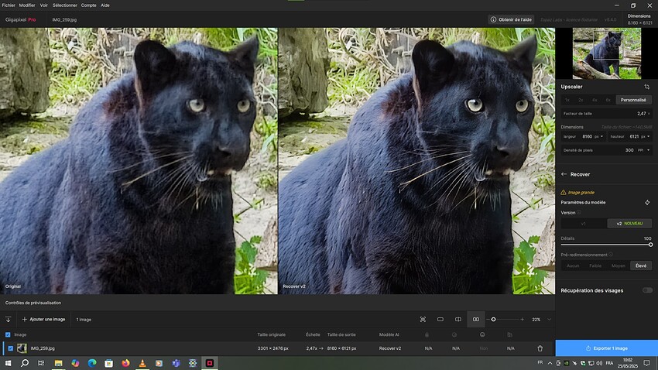Go back using the arrow beside Recover
This screenshot has width=658, height=370.
pyautogui.click(x=564, y=174)
